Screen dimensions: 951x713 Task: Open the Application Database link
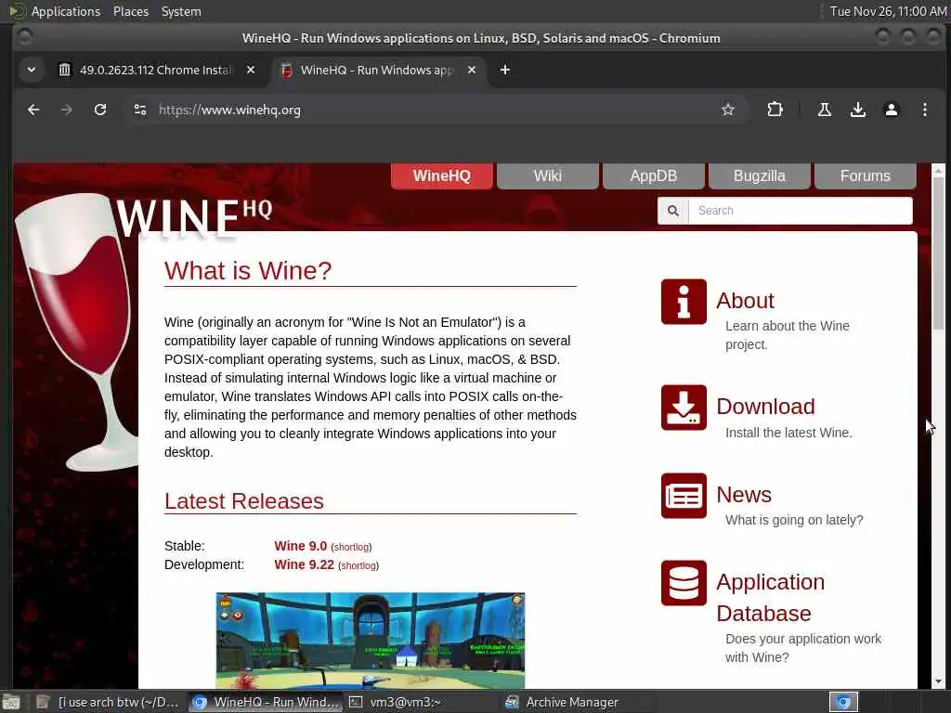[x=770, y=597]
